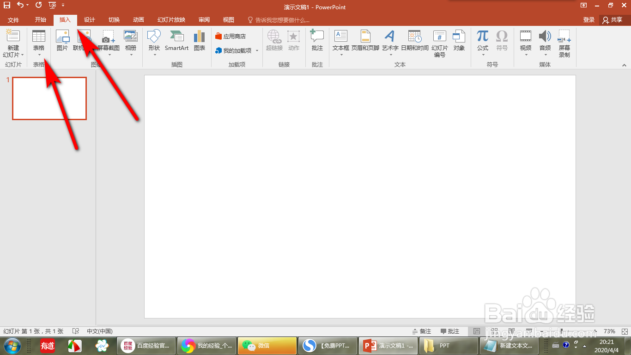Click the 登录 sign-in link

pyautogui.click(x=589, y=20)
